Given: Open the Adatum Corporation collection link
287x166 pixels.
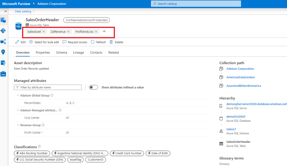Looking at the screenshot, I should [x=240, y=69].
